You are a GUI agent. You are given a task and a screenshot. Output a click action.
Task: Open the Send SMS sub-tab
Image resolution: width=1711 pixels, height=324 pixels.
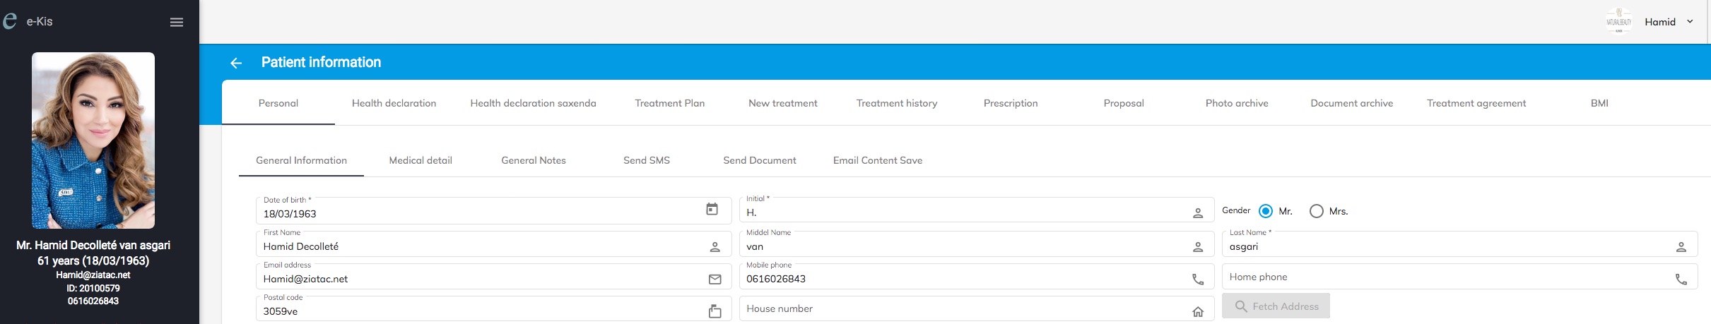pos(647,160)
